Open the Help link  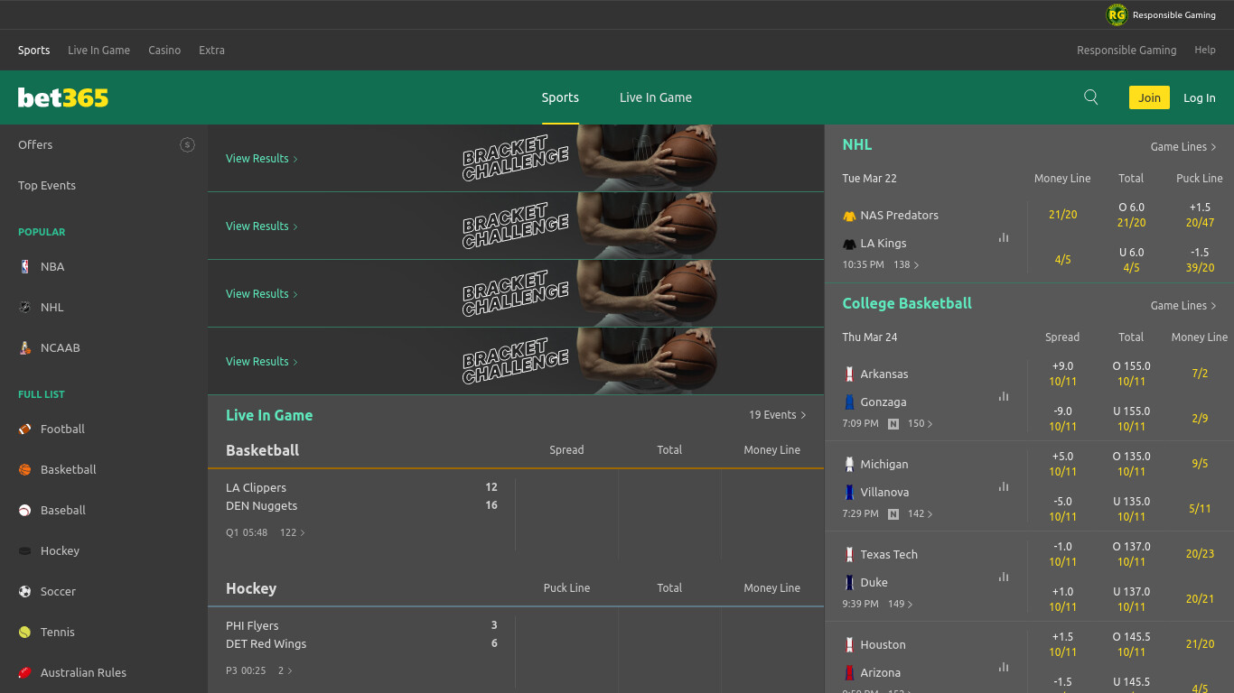1205,51
